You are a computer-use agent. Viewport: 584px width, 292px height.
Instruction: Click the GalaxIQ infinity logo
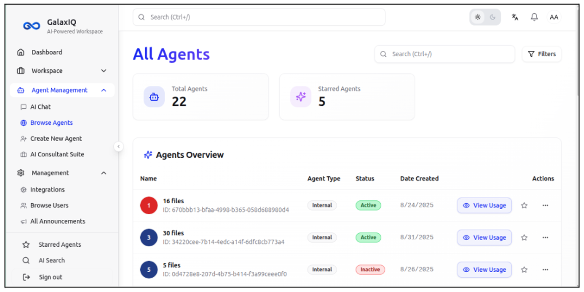31,26
